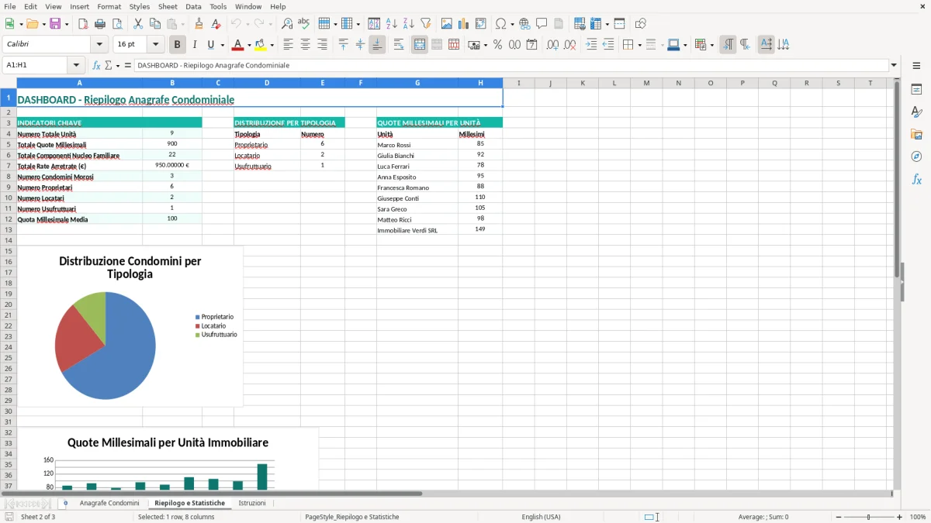Screen dimensions: 931x523
Task: Insert Hyperlink globe icon
Action: tap(524, 24)
